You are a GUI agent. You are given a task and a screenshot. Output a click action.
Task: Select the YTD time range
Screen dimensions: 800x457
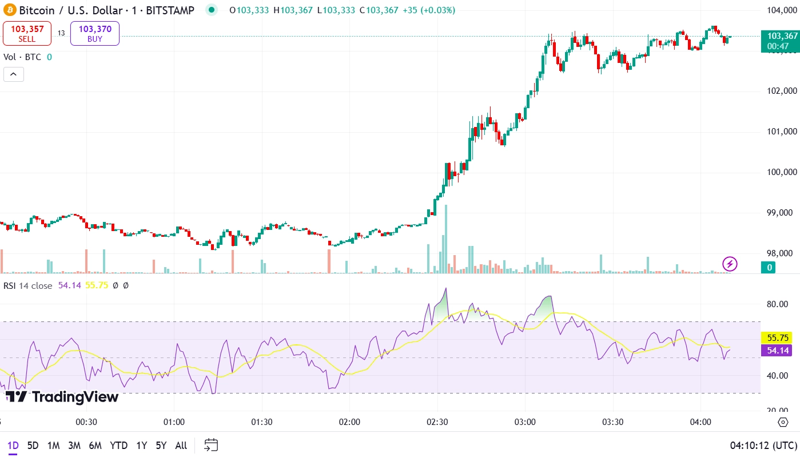[x=118, y=445]
